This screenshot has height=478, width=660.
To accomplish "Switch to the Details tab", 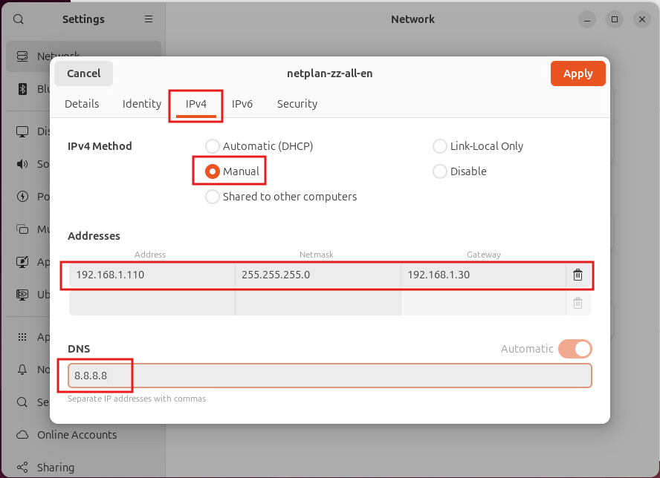I will pyautogui.click(x=82, y=104).
